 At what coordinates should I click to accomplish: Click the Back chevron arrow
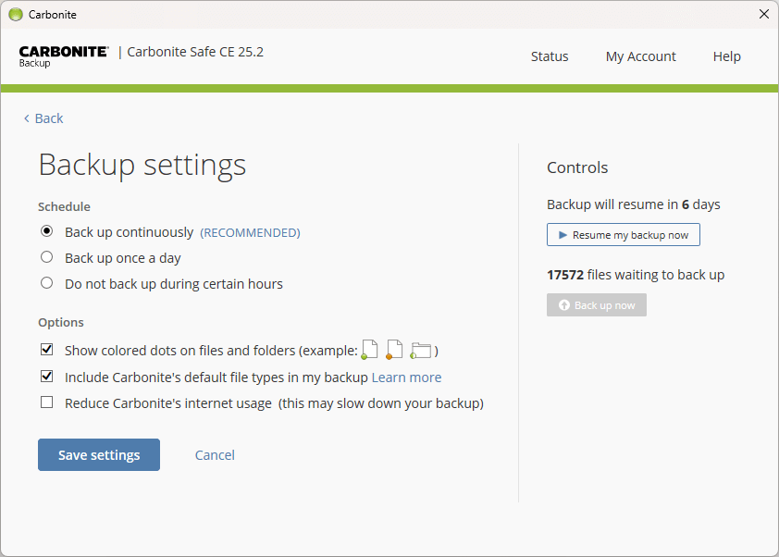tap(26, 118)
